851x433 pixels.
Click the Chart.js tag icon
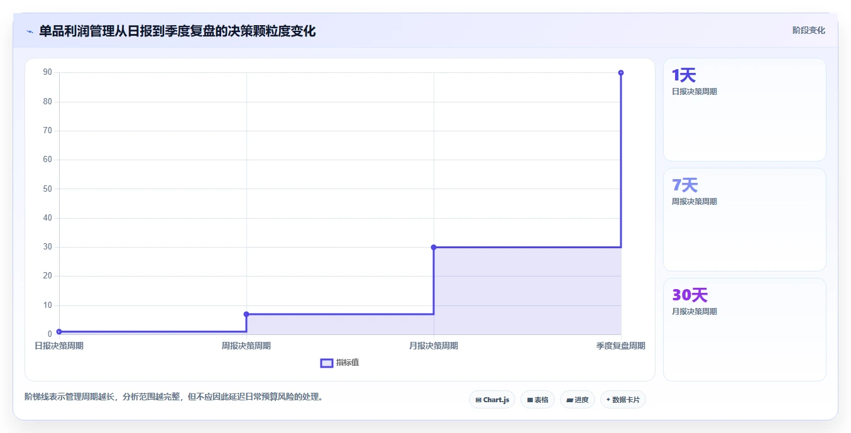point(479,400)
